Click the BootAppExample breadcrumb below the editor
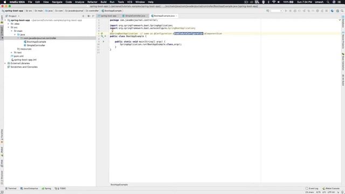 (119, 184)
